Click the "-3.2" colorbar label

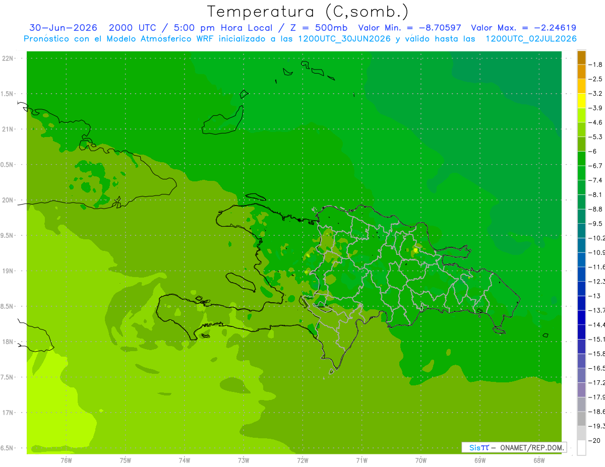[596, 94]
